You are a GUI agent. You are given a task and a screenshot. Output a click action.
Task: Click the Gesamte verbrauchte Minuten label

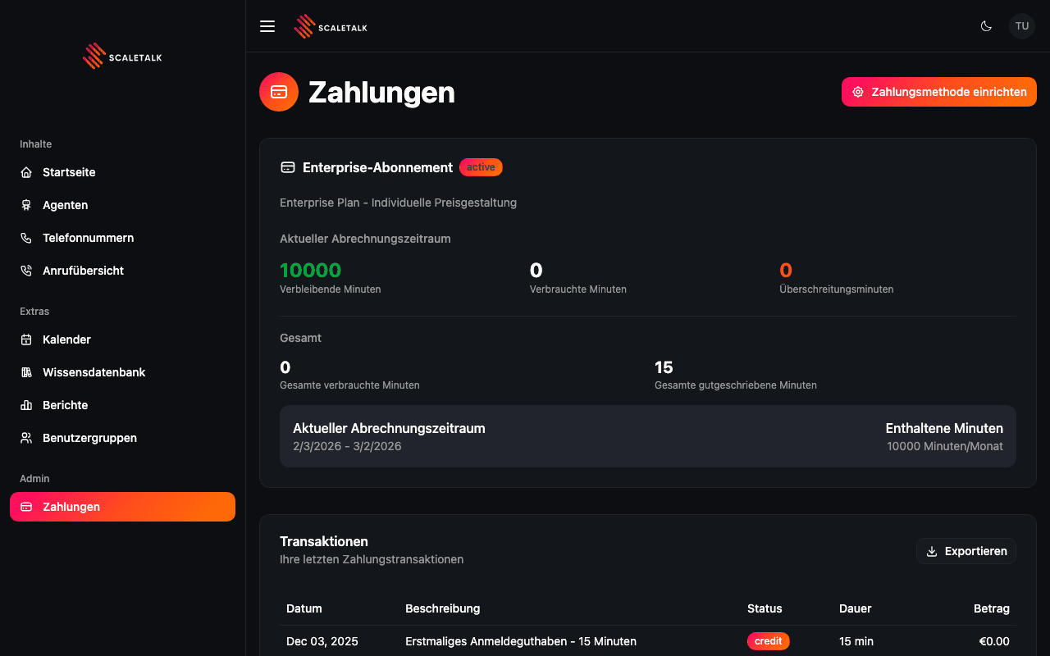tap(350, 385)
